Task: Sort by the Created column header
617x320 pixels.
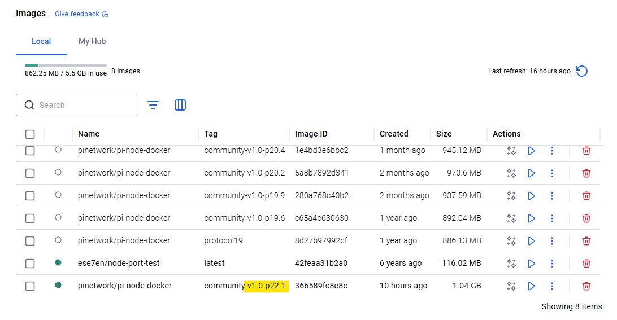Action: [394, 134]
